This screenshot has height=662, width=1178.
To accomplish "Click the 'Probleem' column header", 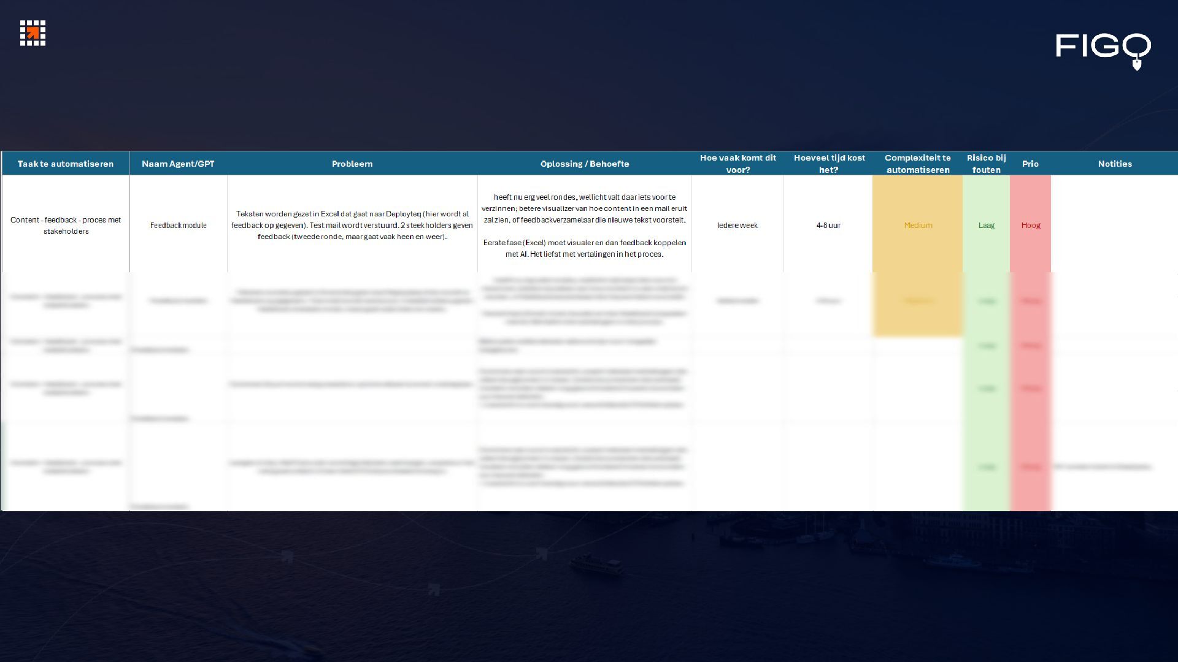I will (352, 164).
